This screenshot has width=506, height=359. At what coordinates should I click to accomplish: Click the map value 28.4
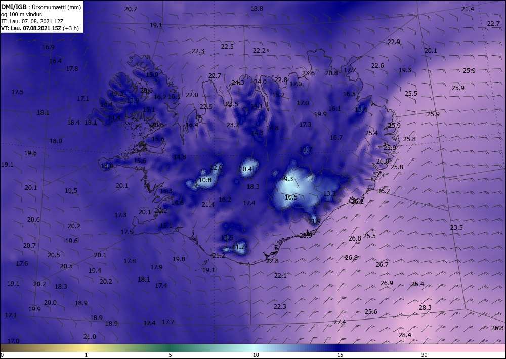coord(405,335)
